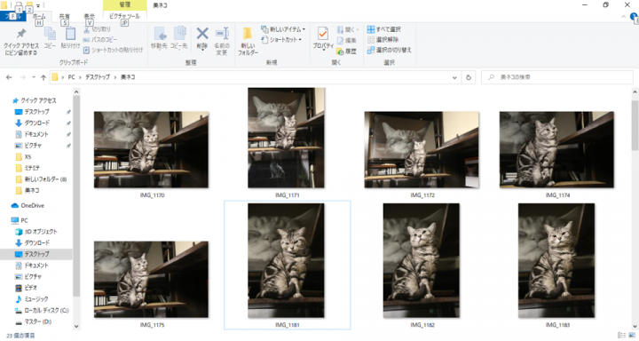
Task: Click 履歴 (History) in the open group
Action: pos(346,51)
